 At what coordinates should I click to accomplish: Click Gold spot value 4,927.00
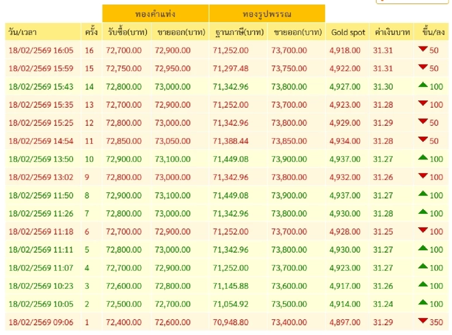click(x=345, y=87)
